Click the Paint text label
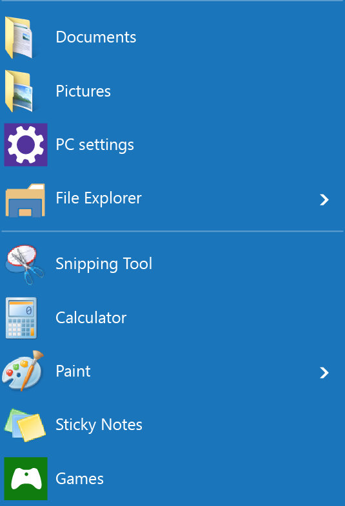Screen dimensions: 345x506 pyautogui.click(x=73, y=371)
